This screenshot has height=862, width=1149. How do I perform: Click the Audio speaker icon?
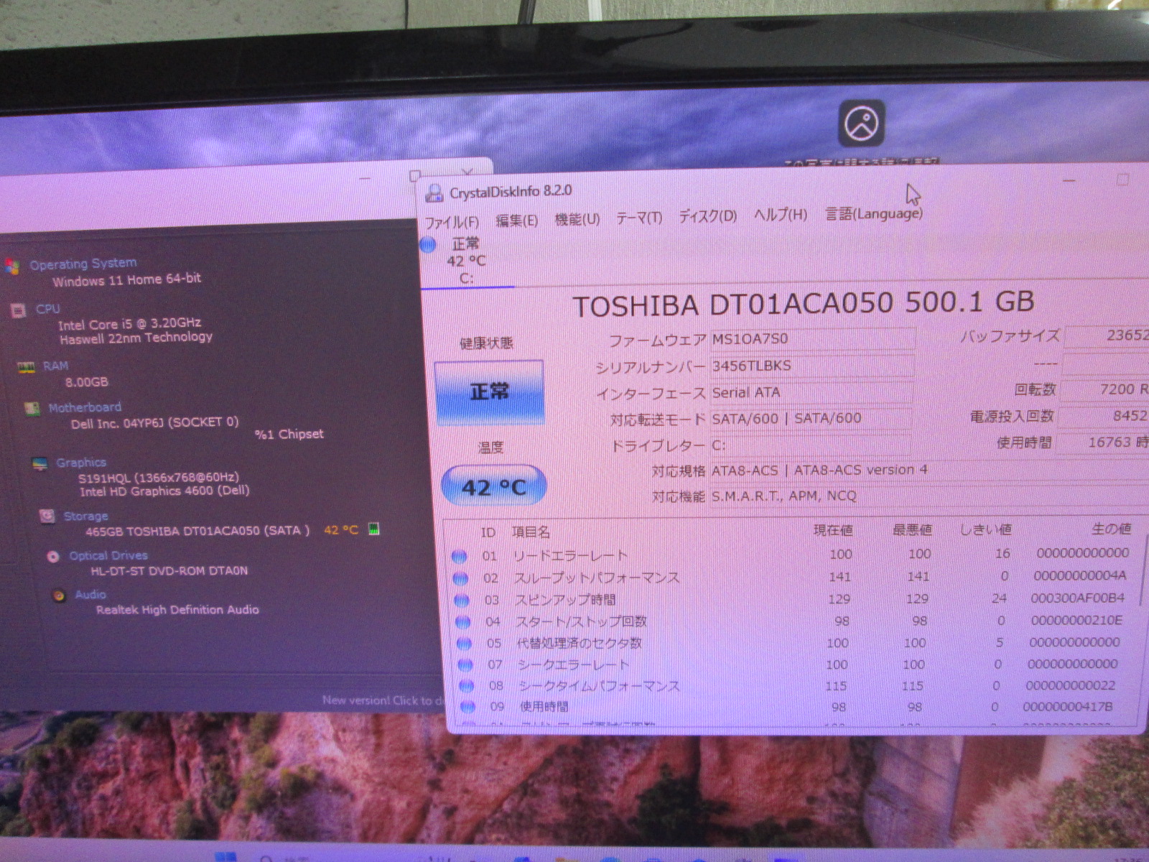click(x=59, y=595)
